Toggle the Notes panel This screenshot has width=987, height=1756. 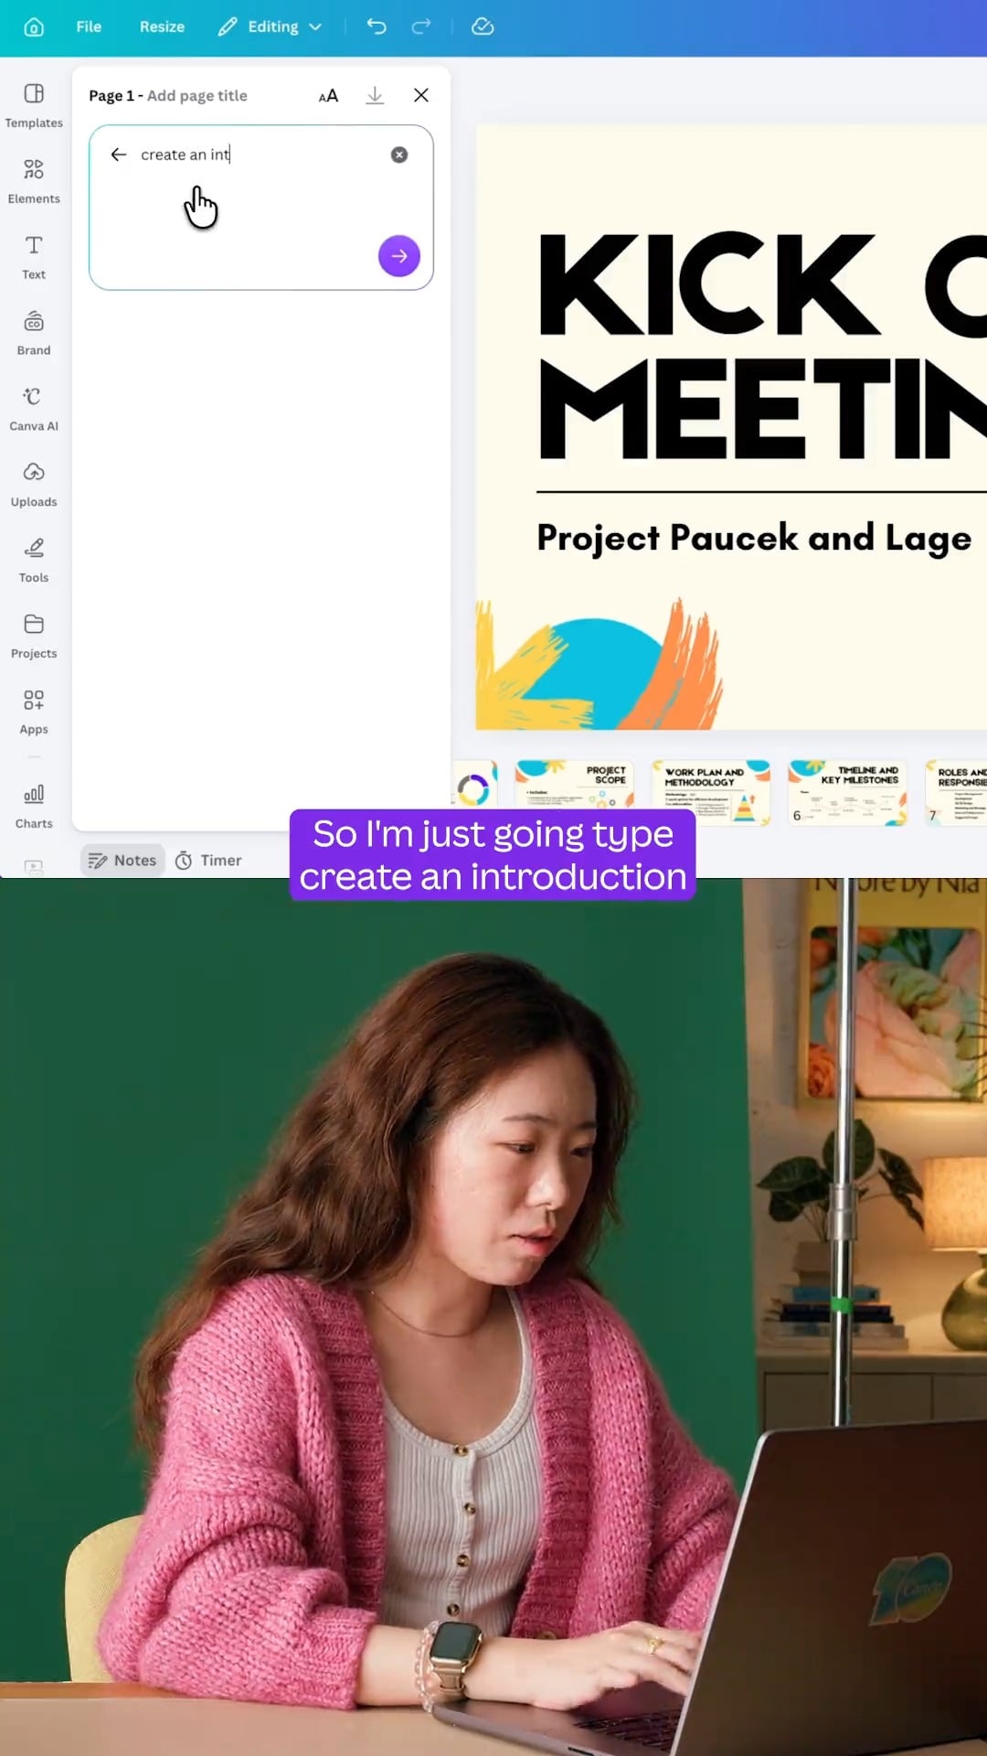tap(122, 861)
